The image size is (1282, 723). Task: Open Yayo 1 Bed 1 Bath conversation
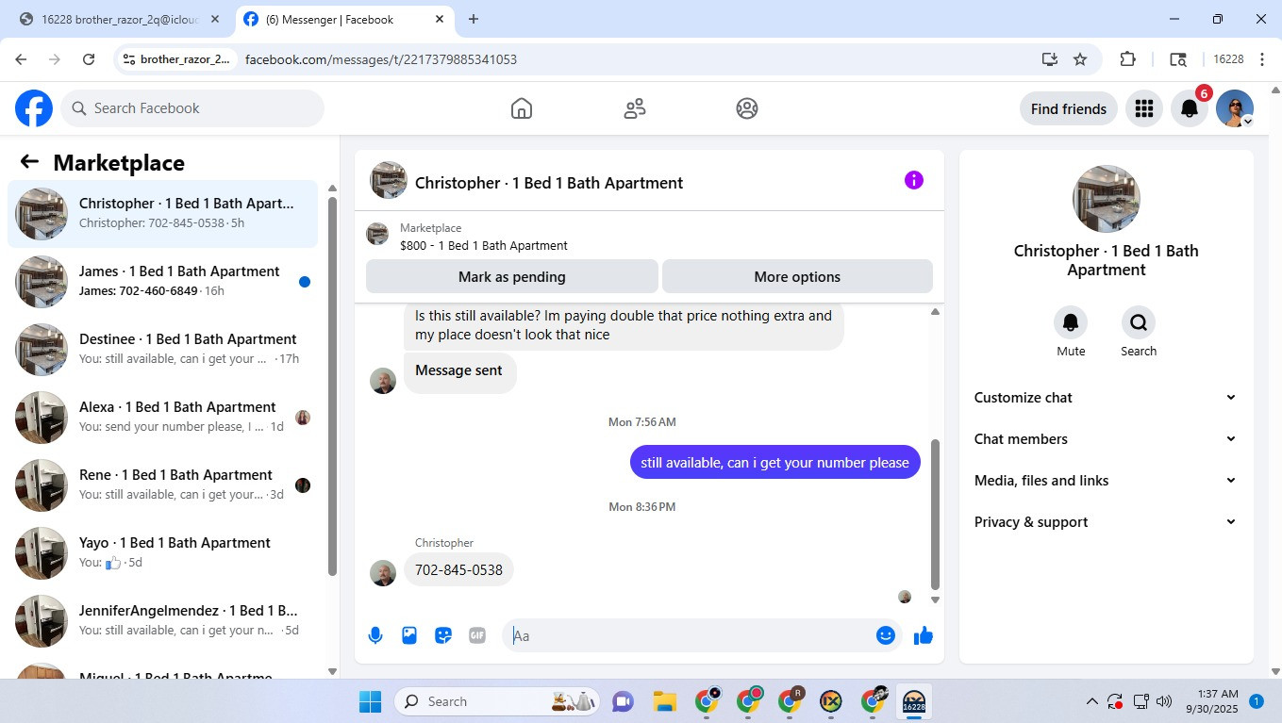click(163, 553)
